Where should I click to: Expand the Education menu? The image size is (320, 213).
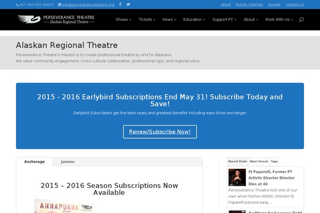click(194, 20)
